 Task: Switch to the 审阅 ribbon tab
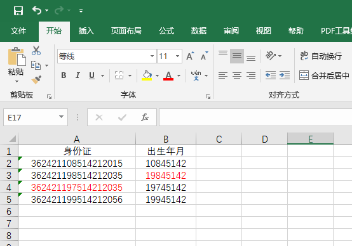pos(231,31)
